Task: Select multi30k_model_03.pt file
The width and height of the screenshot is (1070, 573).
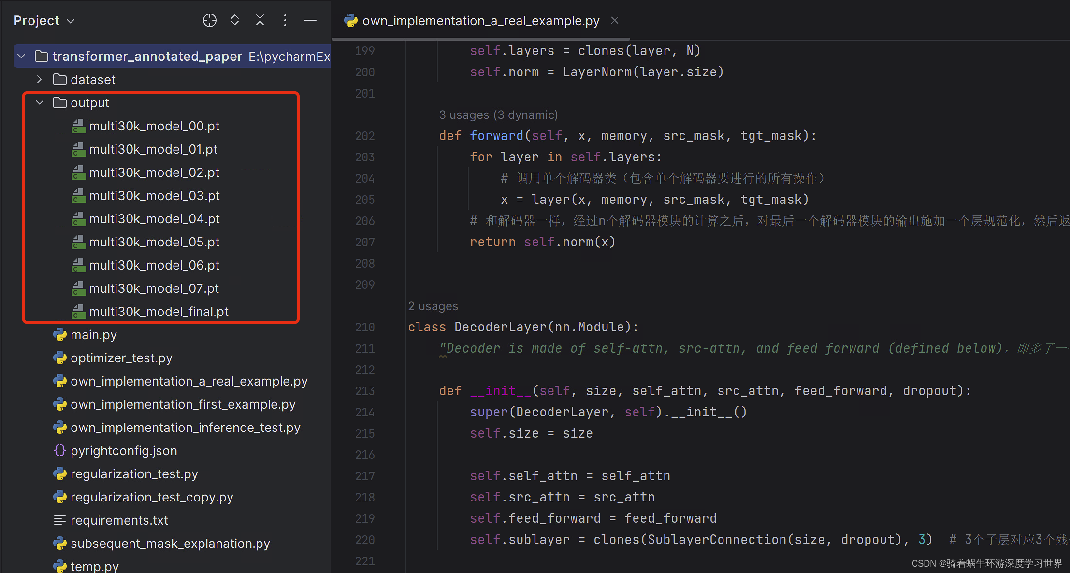Action: [x=154, y=196]
